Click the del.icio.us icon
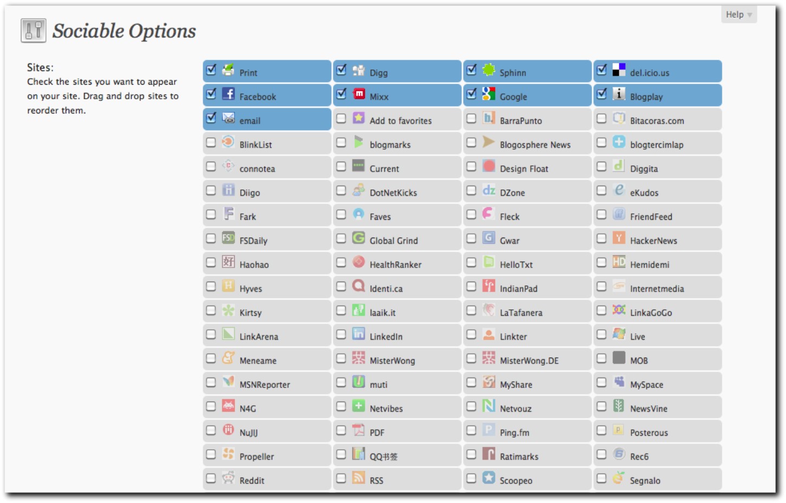The width and height of the screenshot is (786, 503). click(619, 70)
